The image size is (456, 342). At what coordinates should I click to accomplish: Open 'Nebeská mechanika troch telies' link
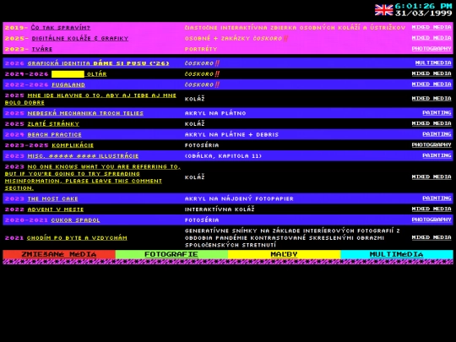click(x=85, y=113)
